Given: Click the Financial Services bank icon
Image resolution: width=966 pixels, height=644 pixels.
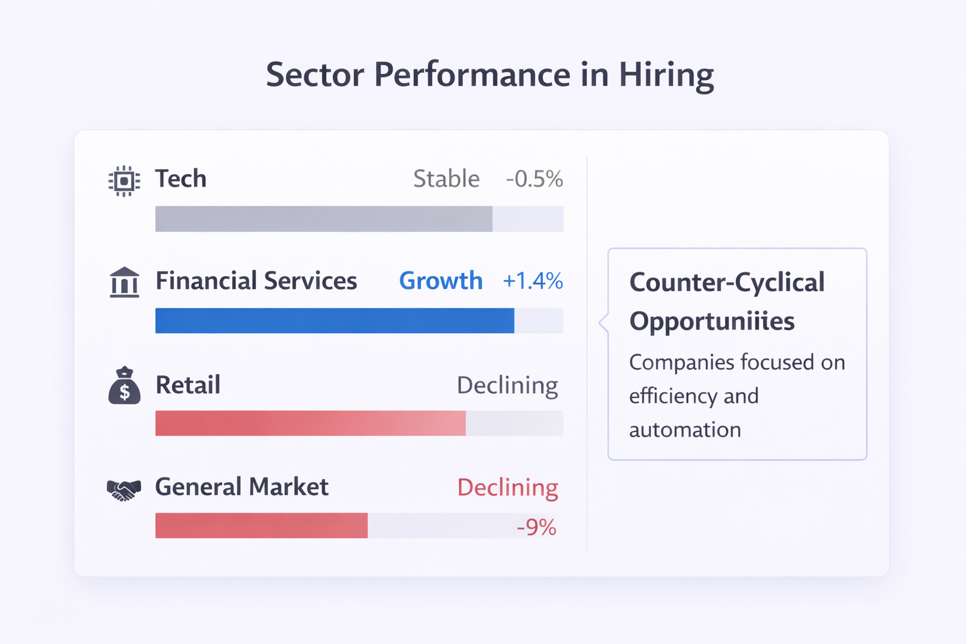Looking at the screenshot, I should click(124, 282).
